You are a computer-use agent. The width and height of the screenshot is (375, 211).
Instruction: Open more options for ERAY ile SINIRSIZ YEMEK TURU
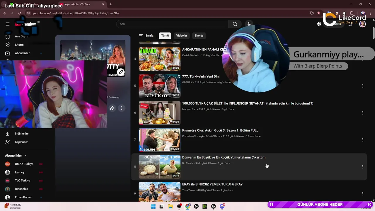[363, 194]
